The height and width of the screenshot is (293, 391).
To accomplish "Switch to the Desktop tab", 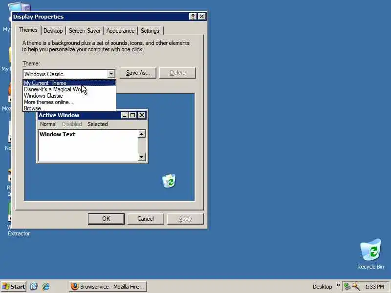I will (53, 31).
